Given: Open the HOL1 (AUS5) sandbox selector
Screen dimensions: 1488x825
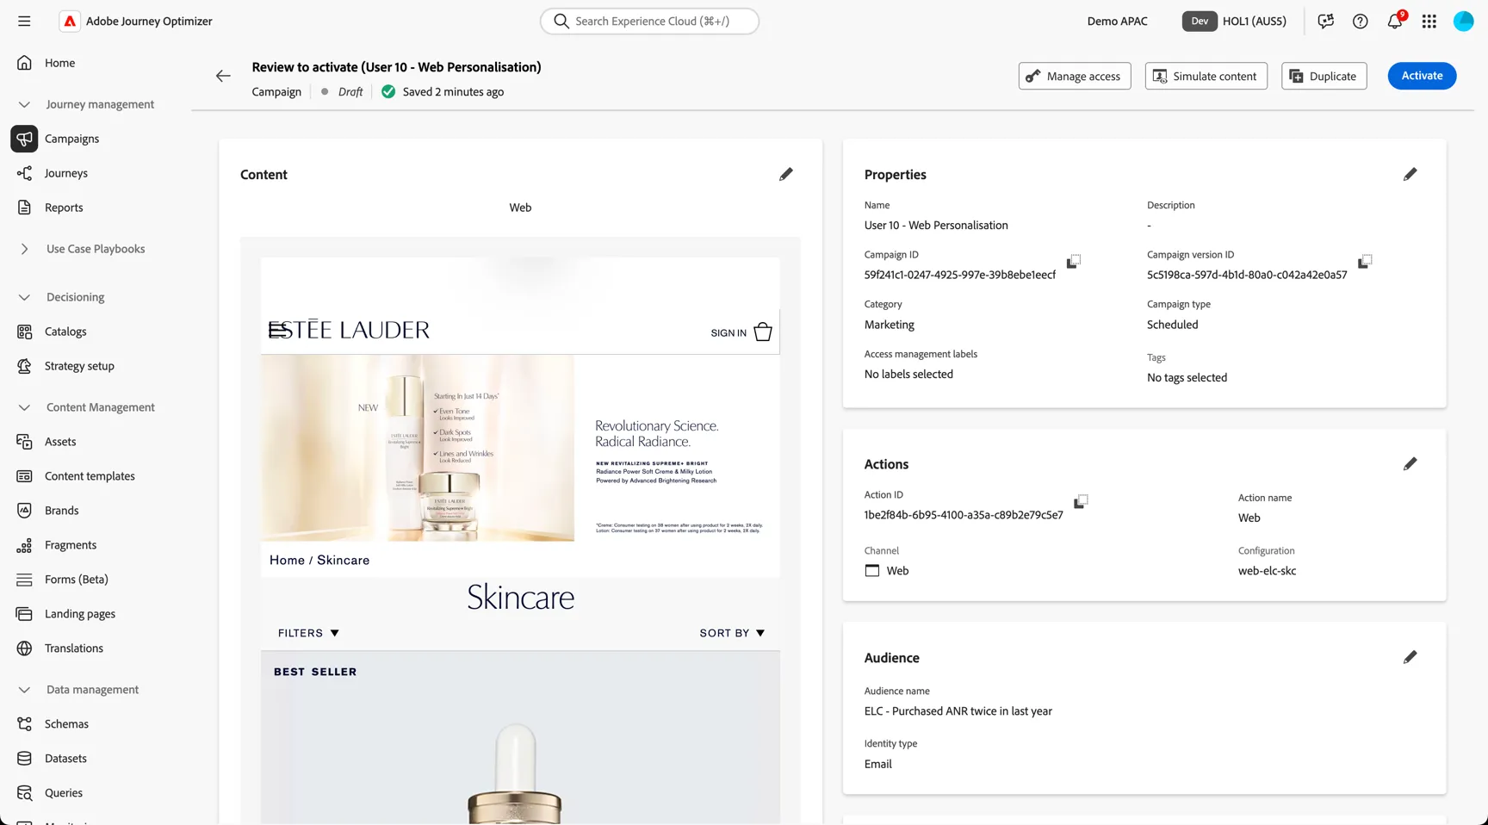Looking at the screenshot, I should tap(1236, 21).
